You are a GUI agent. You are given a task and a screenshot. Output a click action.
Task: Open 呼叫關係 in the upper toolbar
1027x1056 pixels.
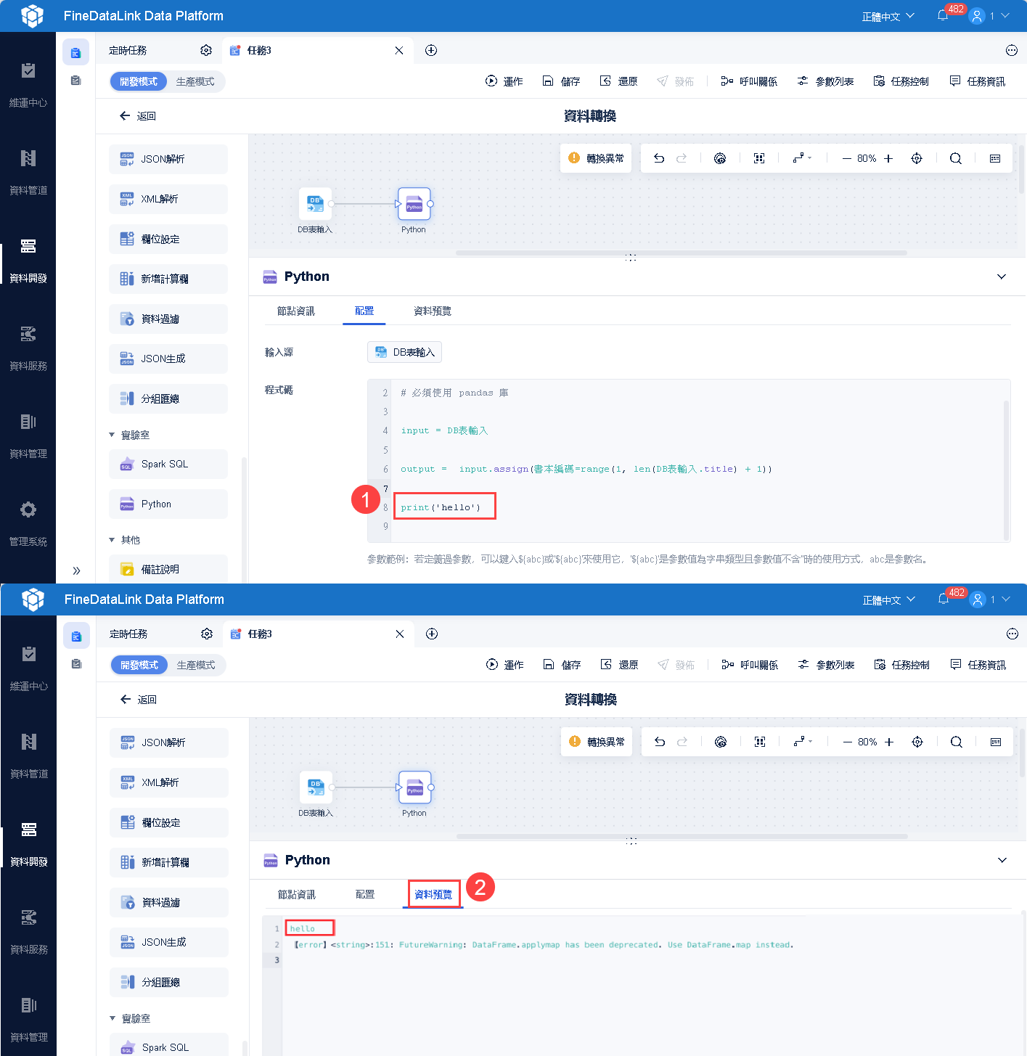pos(749,81)
